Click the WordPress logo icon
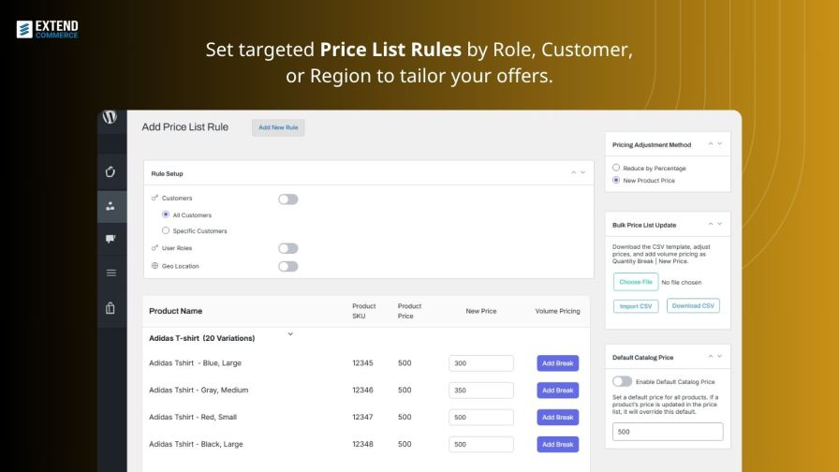839x472 pixels. click(x=110, y=117)
